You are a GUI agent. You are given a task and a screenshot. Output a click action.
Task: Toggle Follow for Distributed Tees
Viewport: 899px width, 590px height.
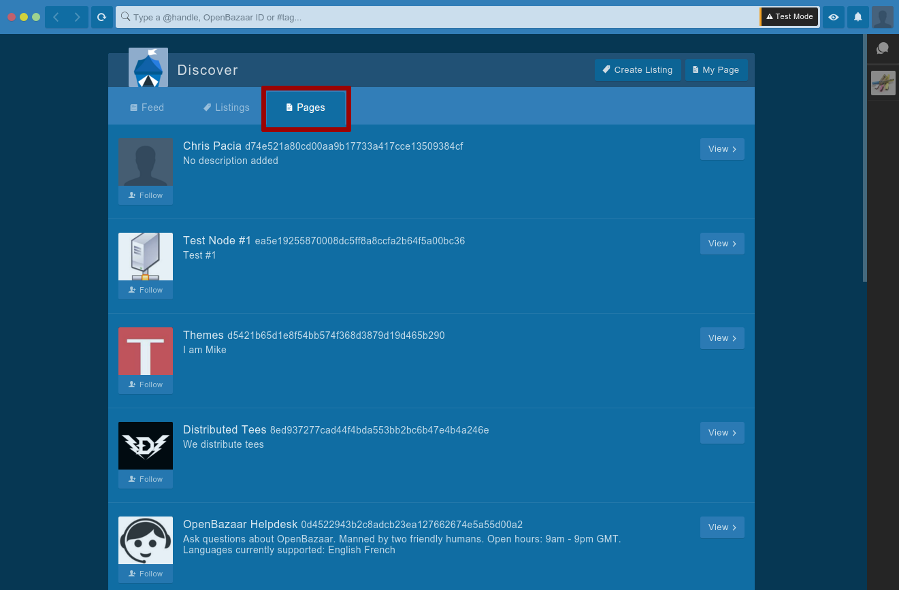(146, 479)
